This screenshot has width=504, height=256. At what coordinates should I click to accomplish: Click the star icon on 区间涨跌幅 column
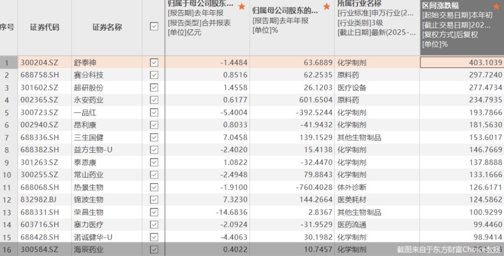click(x=496, y=6)
